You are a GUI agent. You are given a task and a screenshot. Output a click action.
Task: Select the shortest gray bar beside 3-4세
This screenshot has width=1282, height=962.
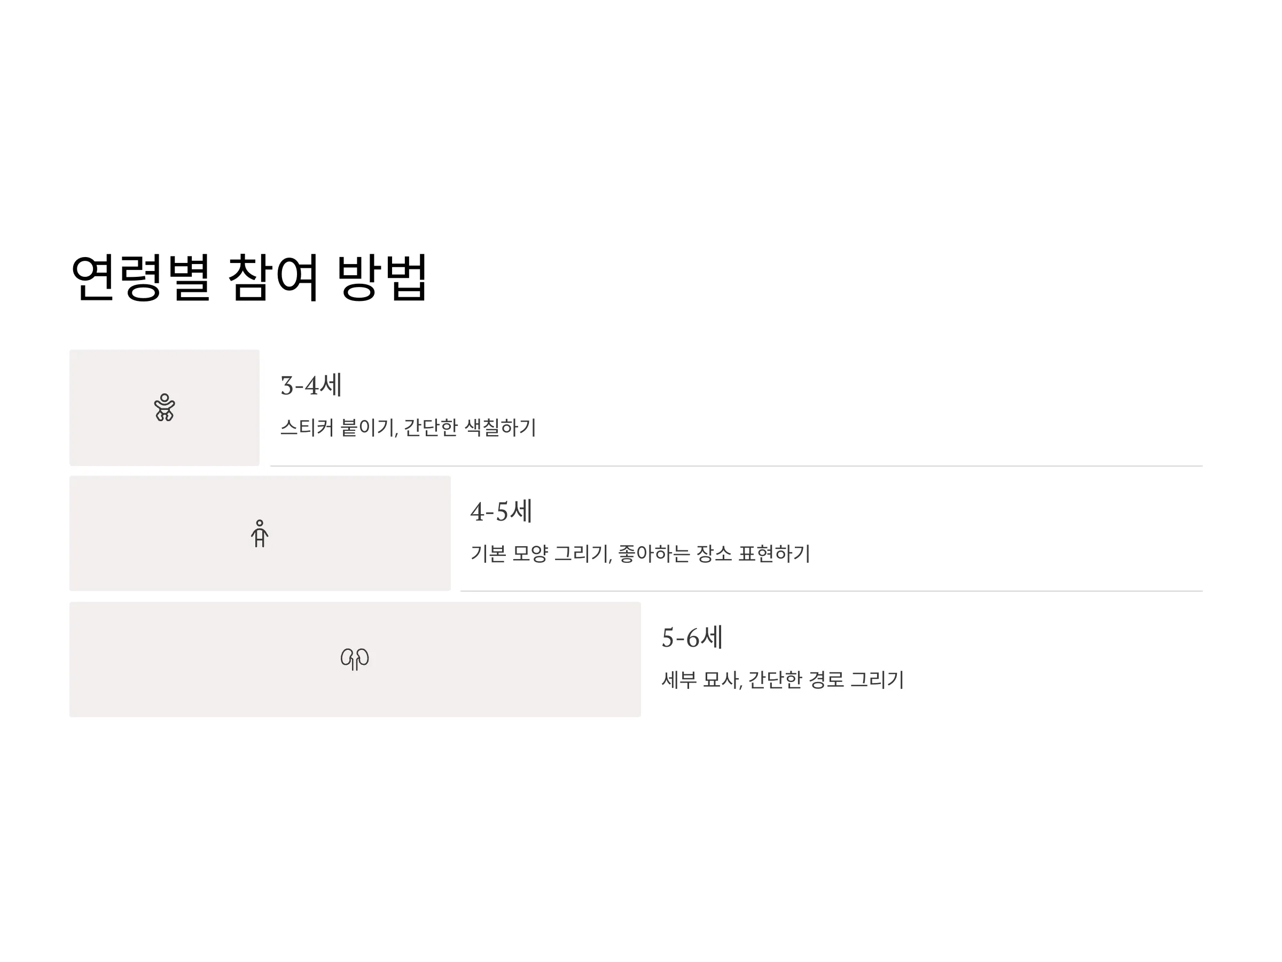coord(165,408)
